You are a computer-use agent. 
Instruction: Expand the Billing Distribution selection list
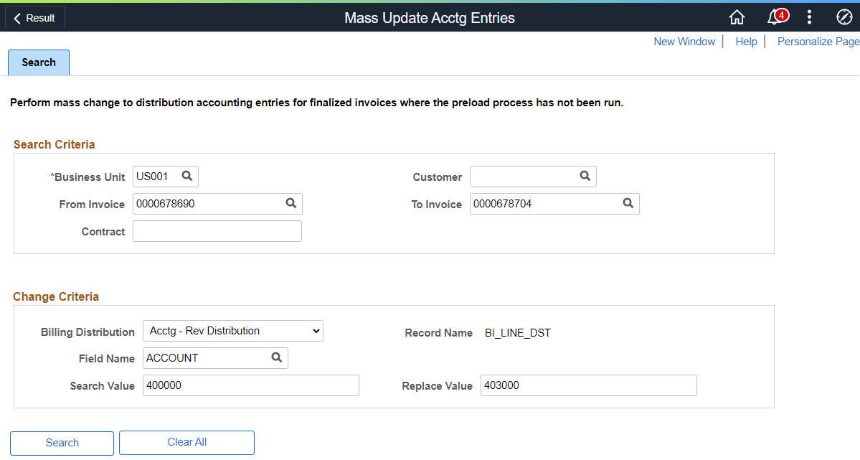click(315, 331)
